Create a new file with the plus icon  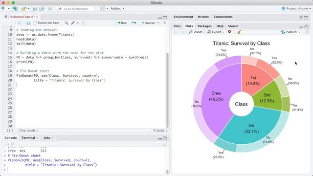[3, 8]
